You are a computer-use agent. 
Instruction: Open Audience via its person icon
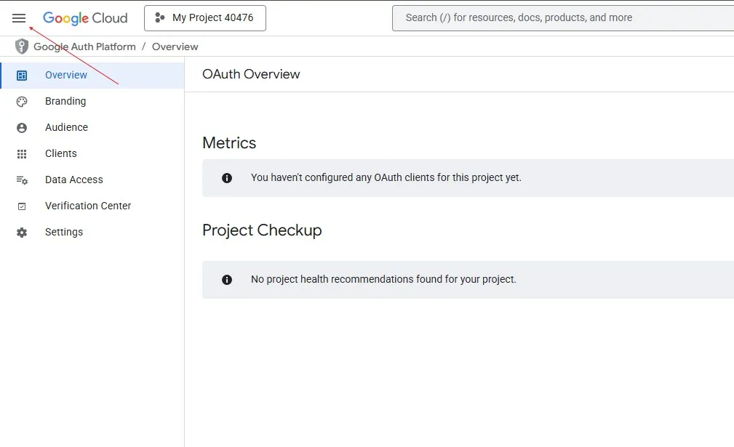(22, 128)
